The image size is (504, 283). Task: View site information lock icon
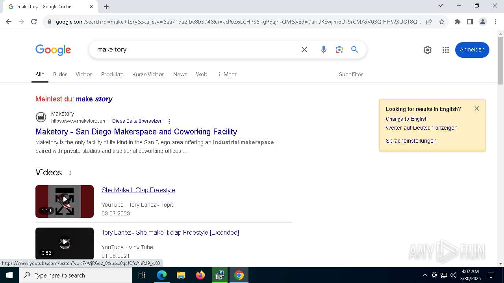click(x=50, y=22)
